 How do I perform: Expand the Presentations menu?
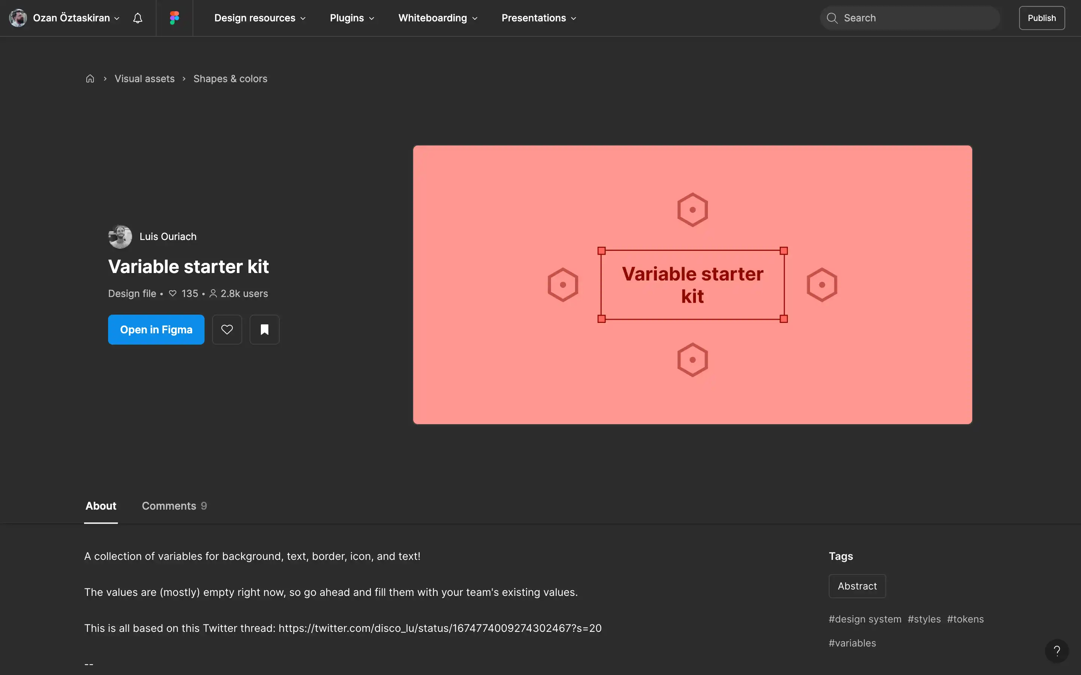(539, 18)
